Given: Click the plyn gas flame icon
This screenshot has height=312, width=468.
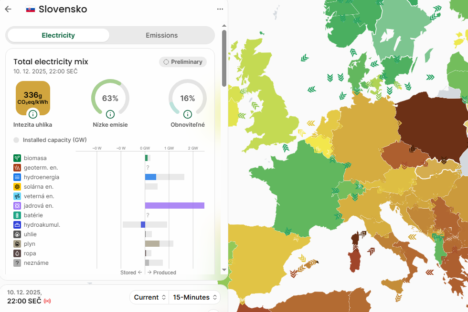Looking at the screenshot, I should click(x=17, y=244).
